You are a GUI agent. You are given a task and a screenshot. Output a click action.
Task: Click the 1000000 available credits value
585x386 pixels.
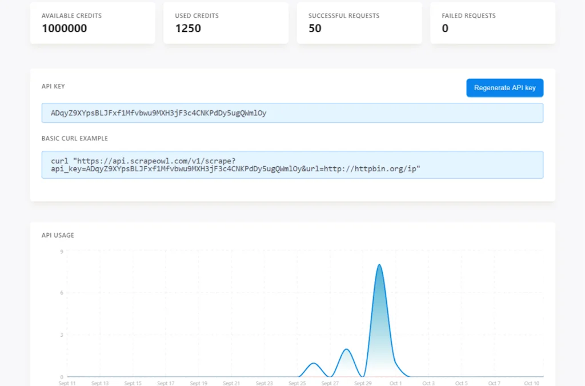pos(65,29)
